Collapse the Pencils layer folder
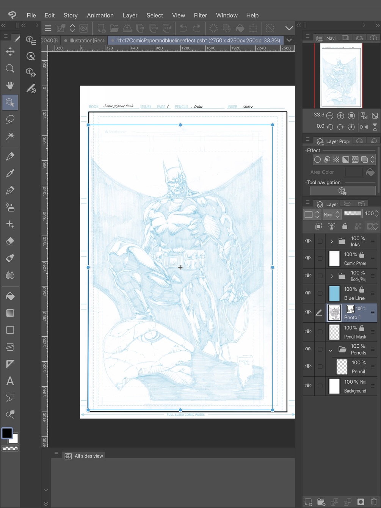This screenshot has height=508, width=381. [x=331, y=350]
